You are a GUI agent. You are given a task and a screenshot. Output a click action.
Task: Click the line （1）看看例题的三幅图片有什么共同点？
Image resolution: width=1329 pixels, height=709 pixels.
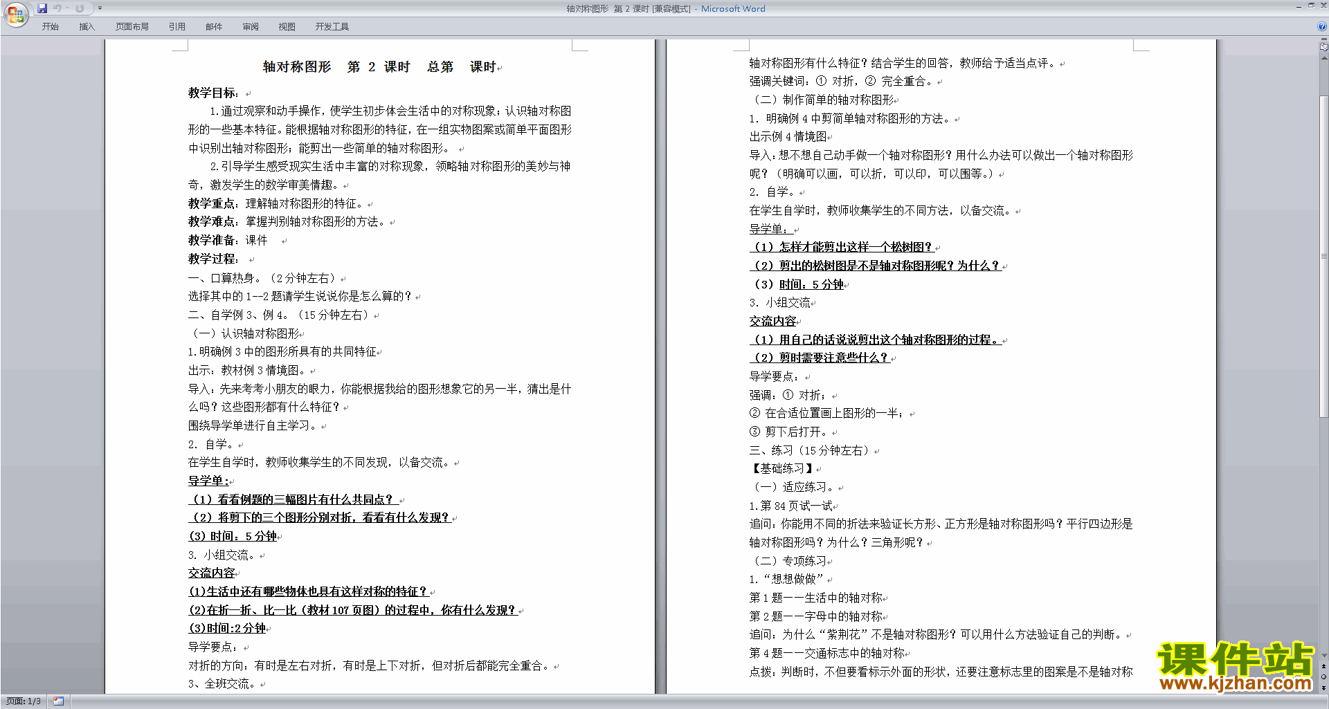(293, 499)
